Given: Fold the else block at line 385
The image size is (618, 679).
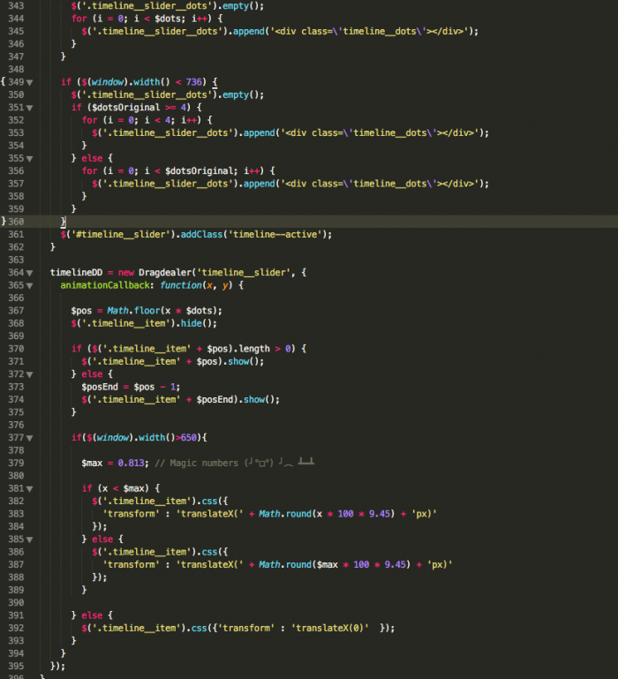Looking at the screenshot, I should point(29,539).
